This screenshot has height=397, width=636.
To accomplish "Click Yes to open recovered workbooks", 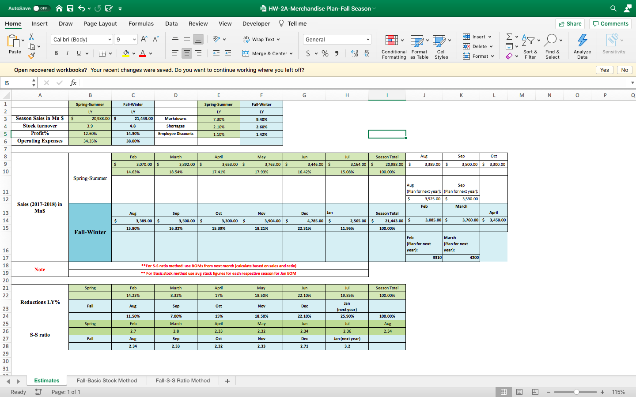I will [x=604, y=70].
